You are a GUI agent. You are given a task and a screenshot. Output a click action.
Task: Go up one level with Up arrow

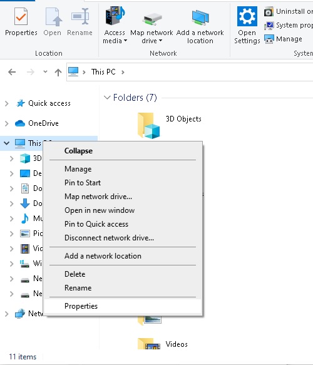[58, 72]
